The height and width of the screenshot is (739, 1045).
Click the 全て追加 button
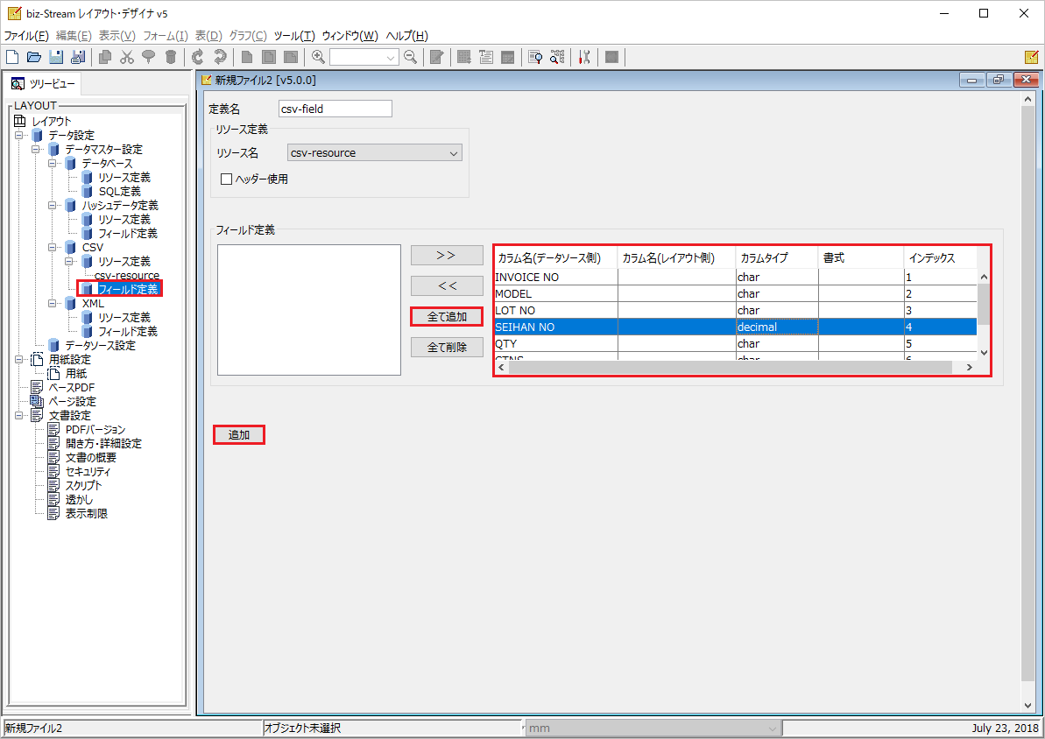pos(447,317)
